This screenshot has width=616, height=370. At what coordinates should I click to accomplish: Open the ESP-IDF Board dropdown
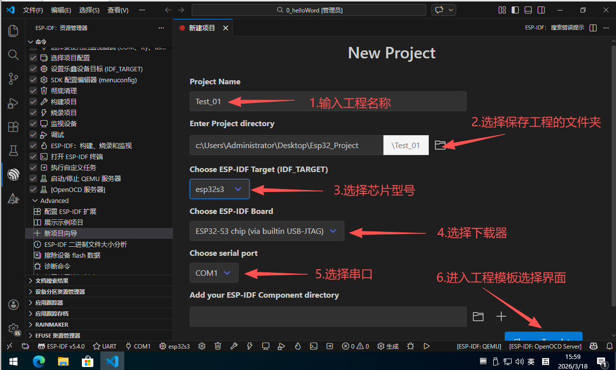(x=267, y=231)
